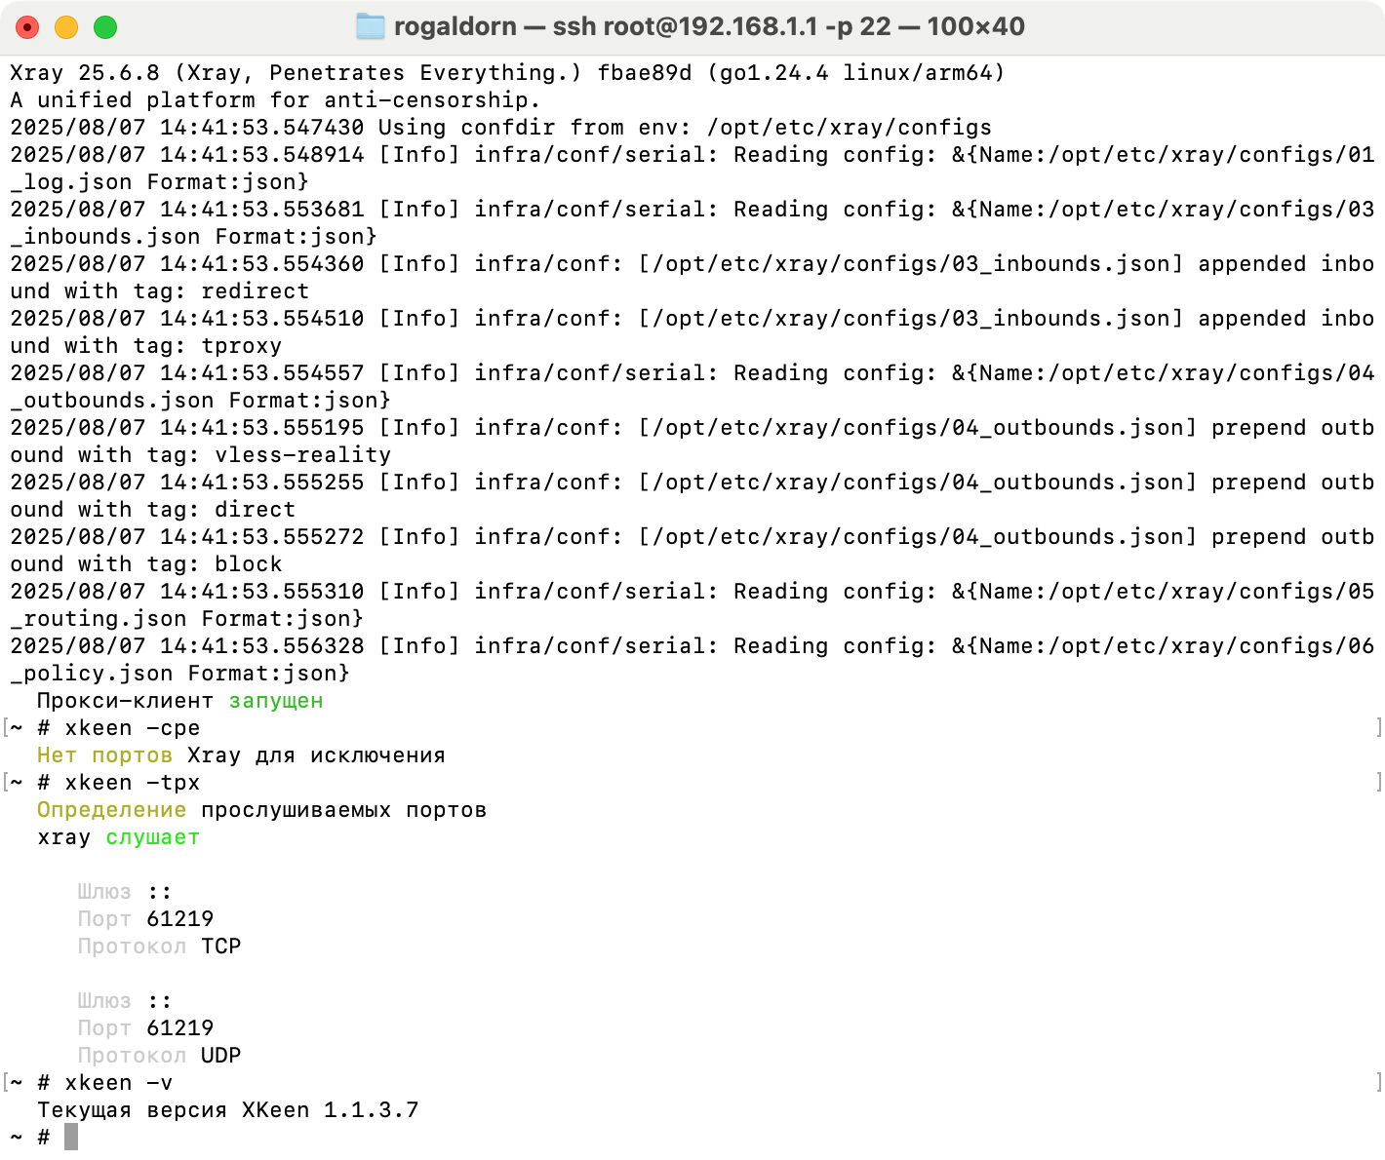
Task: Click the yellow "Определение" word
Action: [x=111, y=810]
